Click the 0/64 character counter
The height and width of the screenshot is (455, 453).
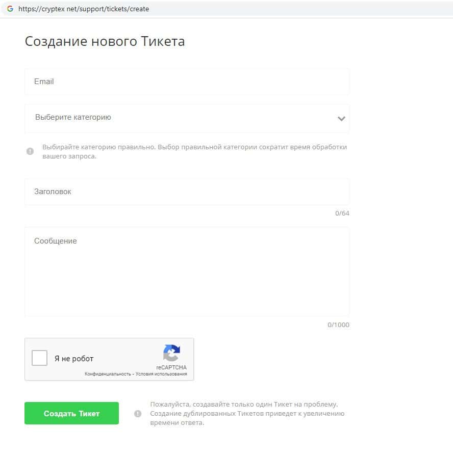(x=342, y=213)
